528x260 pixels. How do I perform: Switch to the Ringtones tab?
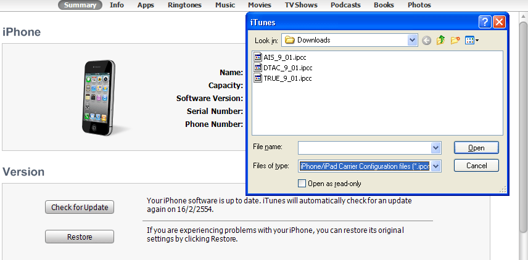(x=184, y=5)
